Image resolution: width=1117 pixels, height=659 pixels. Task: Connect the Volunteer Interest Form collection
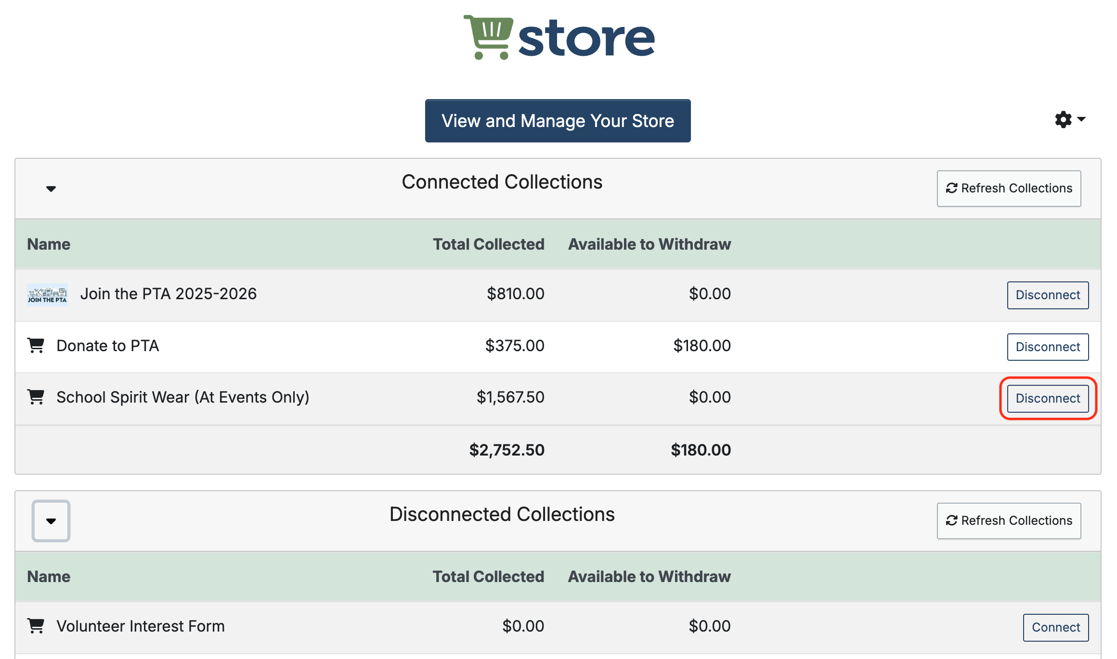click(1055, 627)
